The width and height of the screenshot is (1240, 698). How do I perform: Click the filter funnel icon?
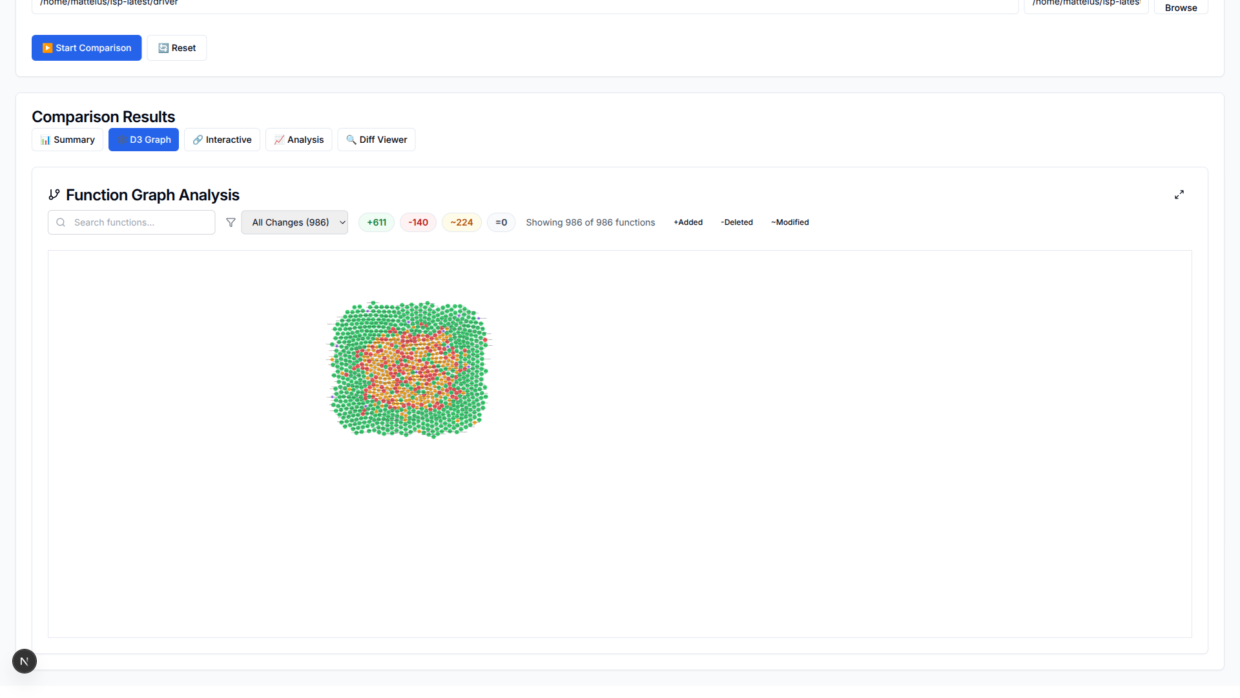click(231, 222)
